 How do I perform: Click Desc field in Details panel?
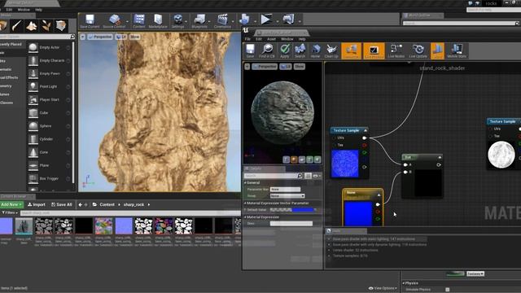pos(291,224)
